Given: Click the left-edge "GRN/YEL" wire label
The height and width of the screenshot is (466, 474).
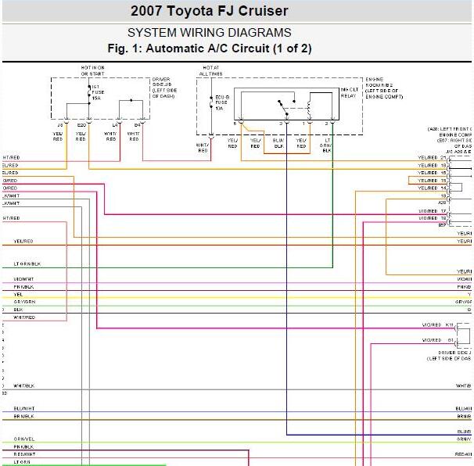Looking at the screenshot, I should (x=24, y=439).
